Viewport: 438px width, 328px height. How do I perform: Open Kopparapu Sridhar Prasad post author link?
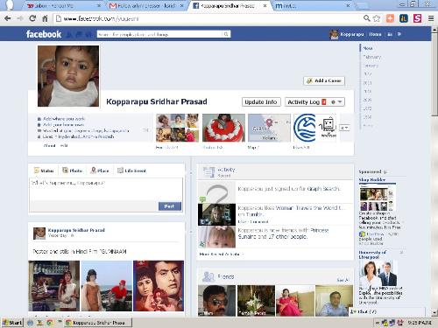(76, 230)
